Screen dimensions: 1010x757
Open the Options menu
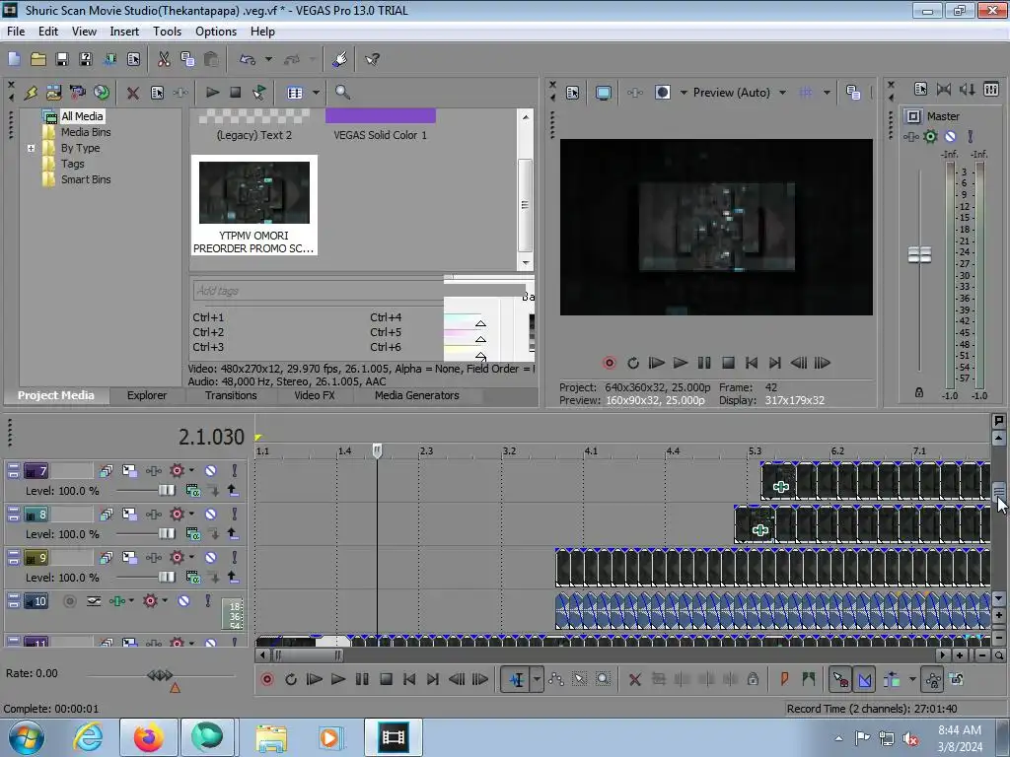click(216, 32)
